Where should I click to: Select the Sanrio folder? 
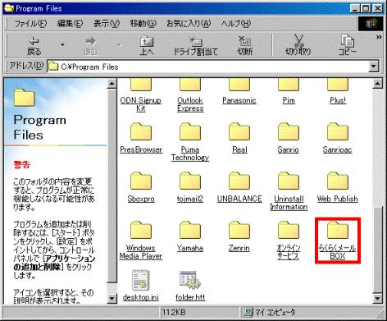coord(289,138)
